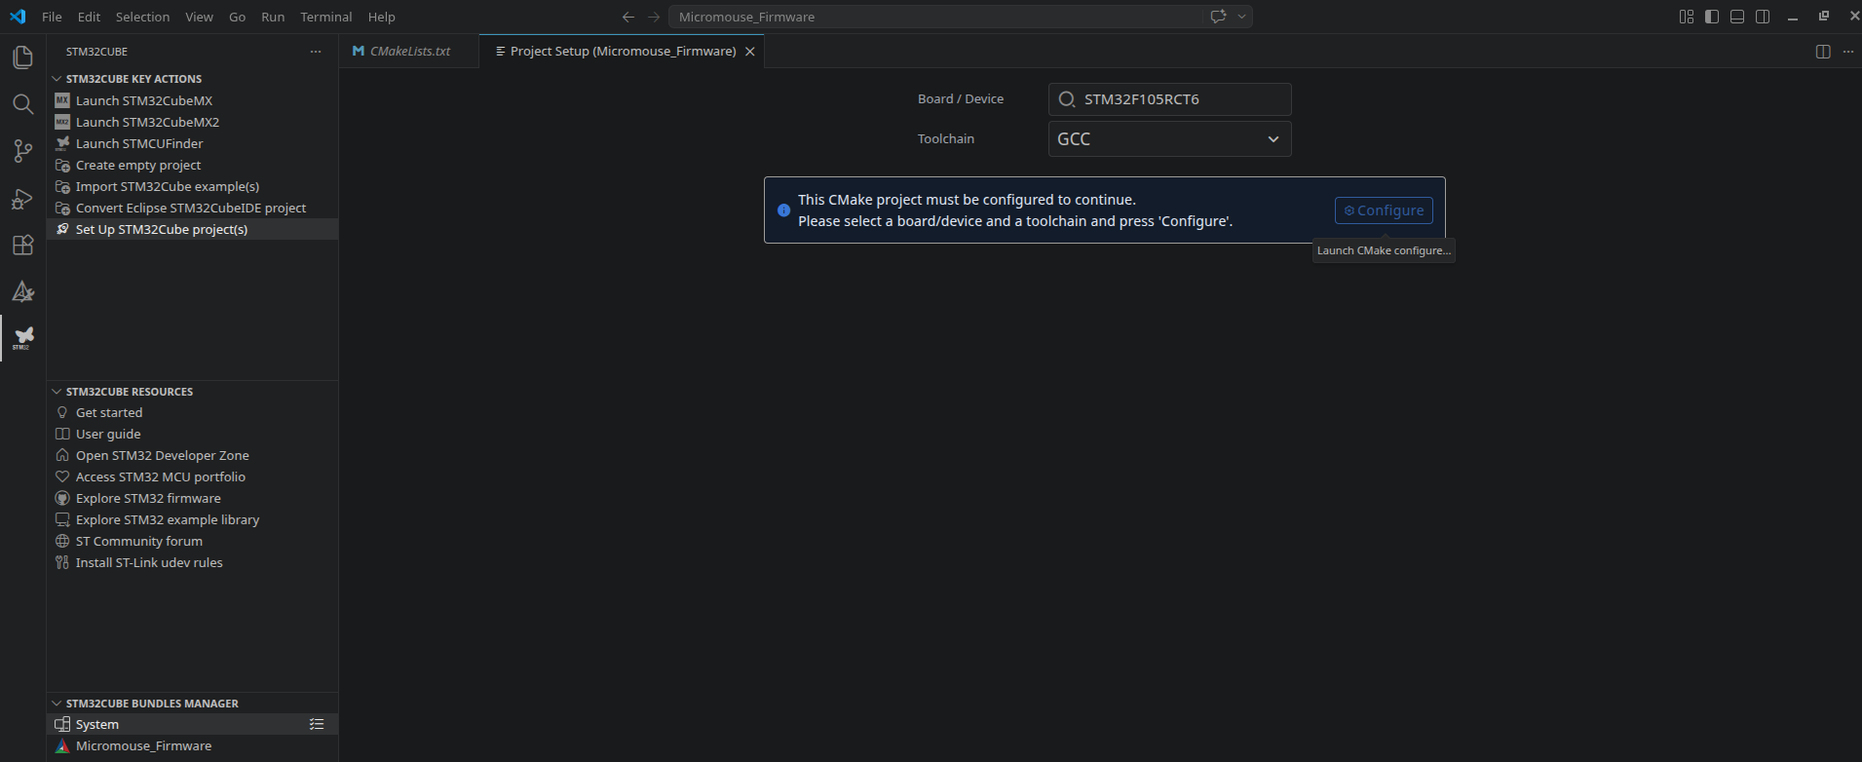Click the Micromouse_Firmware command center search box
The image size is (1862, 762).
[x=935, y=17]
